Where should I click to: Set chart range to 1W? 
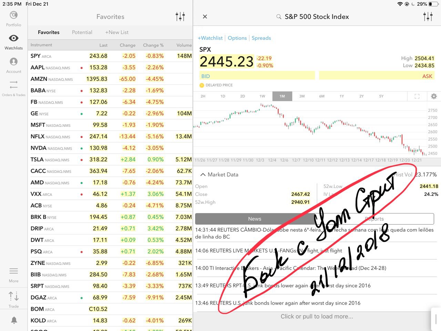tap(263, 96)
